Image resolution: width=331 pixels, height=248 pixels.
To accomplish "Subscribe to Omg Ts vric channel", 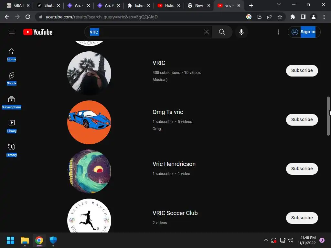I will 302,120.
